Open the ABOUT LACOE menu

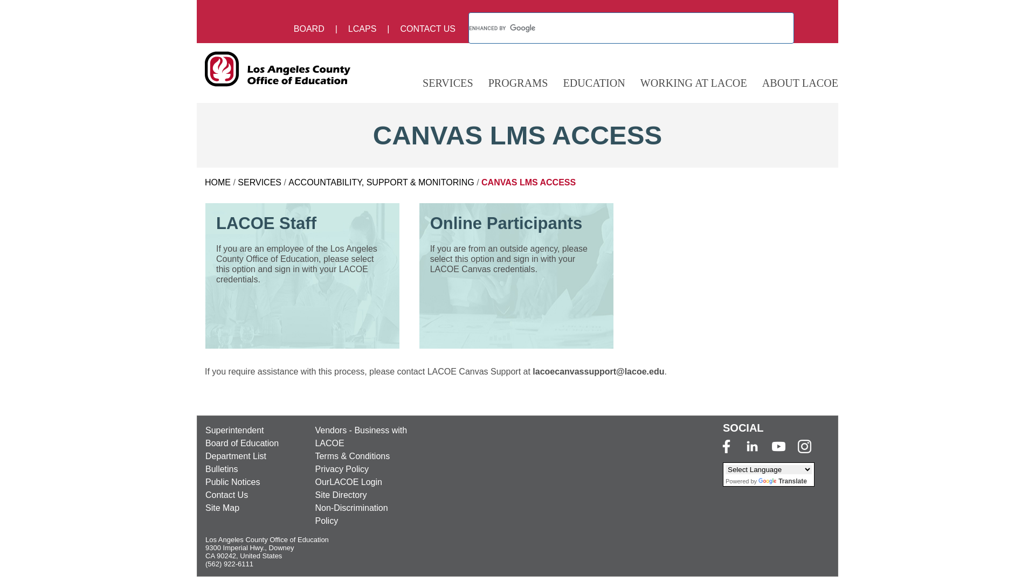[x=800, y=83]
